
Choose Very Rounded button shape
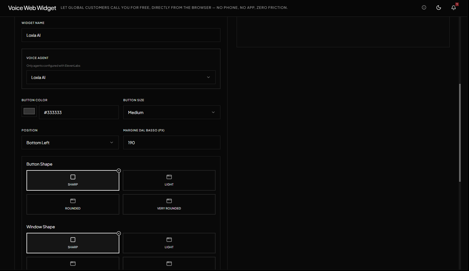(169, 204)
